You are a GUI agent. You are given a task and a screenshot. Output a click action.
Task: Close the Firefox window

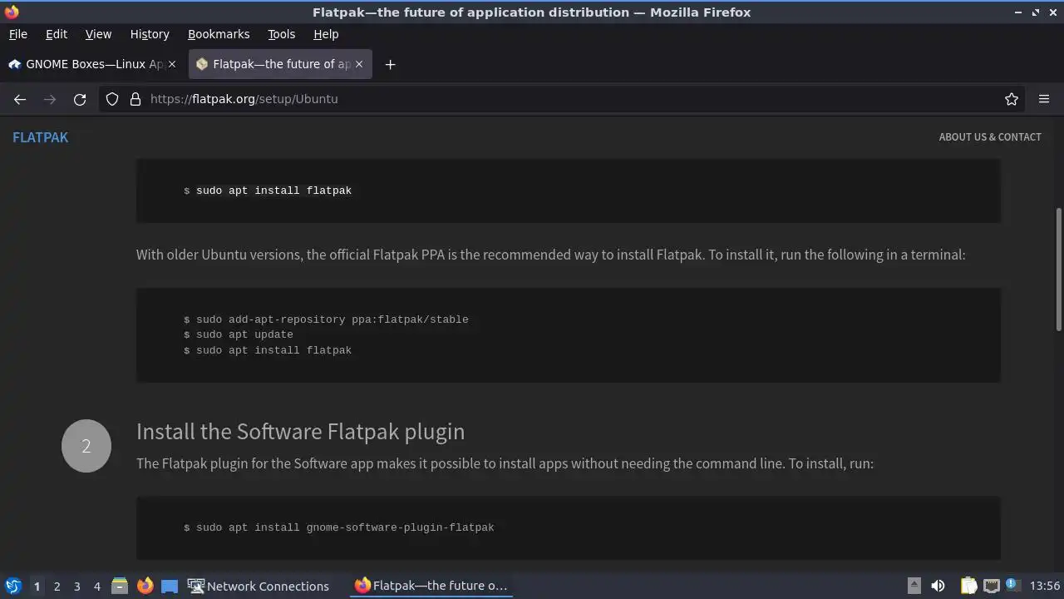[x=1053, y=12]
